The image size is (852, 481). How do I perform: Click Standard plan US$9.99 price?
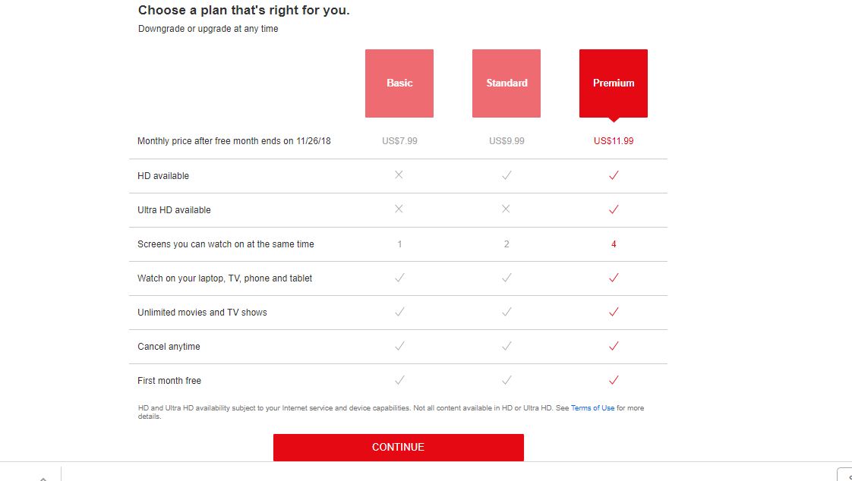click(x=506, y=140)
